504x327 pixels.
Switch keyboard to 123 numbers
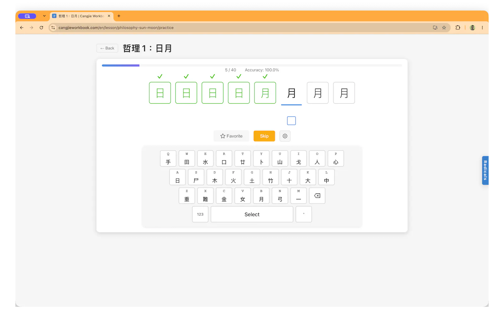(200, 214)
